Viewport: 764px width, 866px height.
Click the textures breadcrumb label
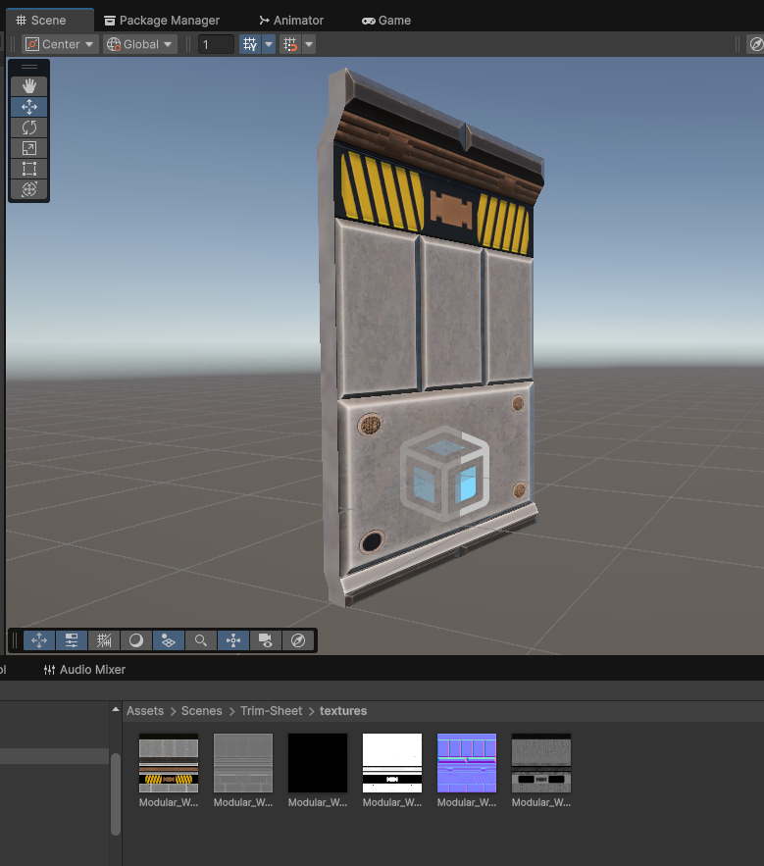[343, 711]
